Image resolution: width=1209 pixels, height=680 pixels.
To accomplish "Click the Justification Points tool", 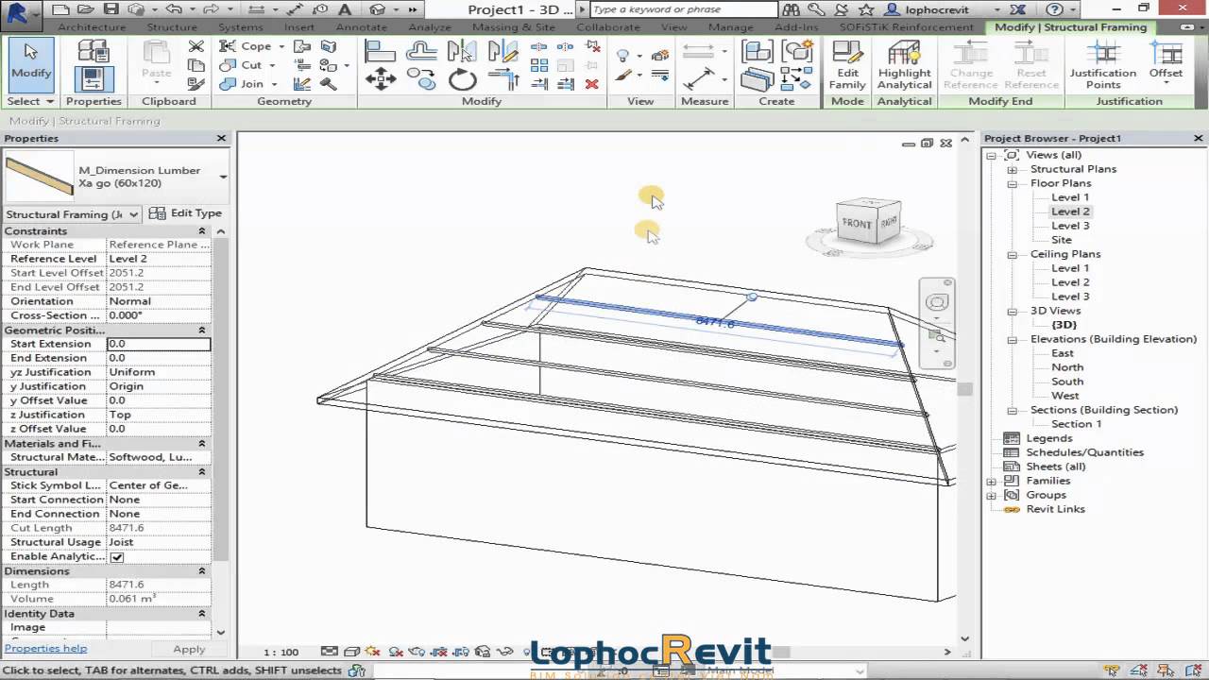I will click(x=1102, y=65).
